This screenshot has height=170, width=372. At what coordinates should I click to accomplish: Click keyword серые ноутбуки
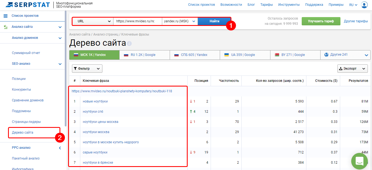(x=95, y=152)
